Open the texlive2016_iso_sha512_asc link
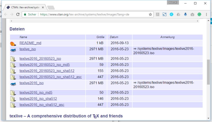The image size is (212, 122). click(x=42, y=105)
